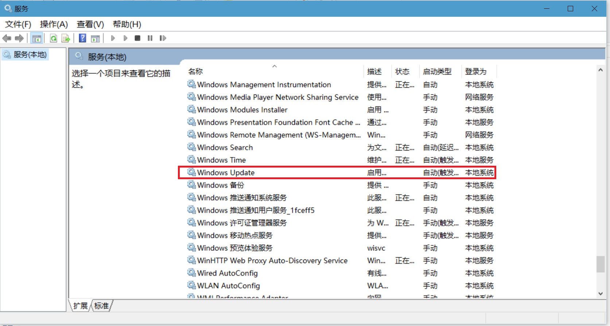This screenshot has width=610, height=326.
Task: Switch to the 标准 tab
Action: (x=101, y=306)
